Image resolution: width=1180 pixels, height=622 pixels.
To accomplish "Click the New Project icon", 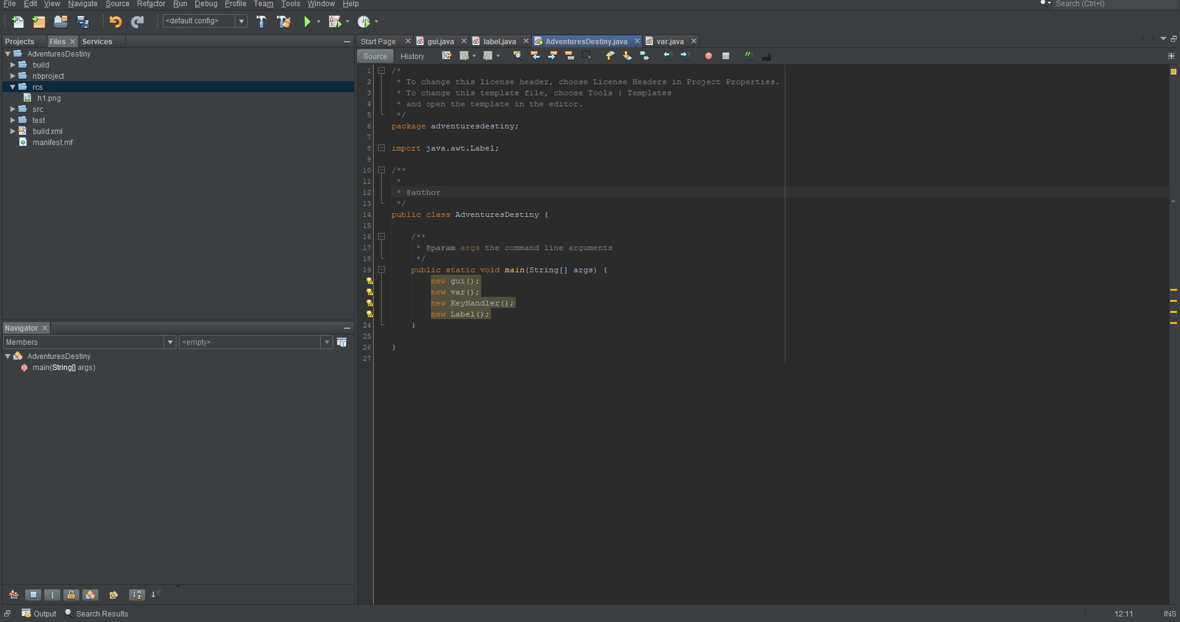I will (38, 22).
